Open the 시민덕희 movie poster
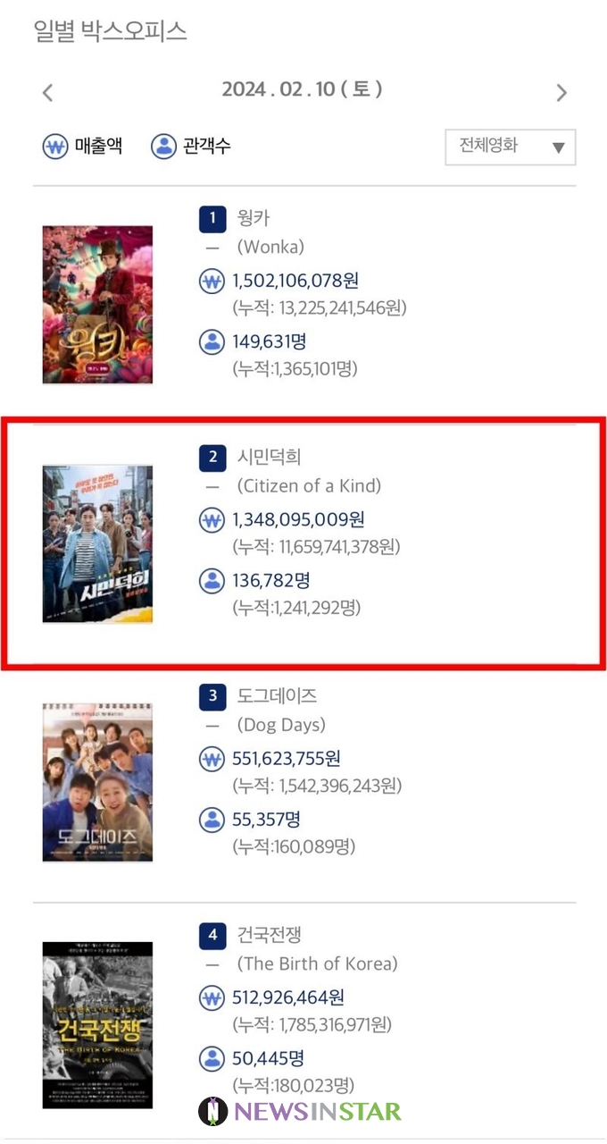This screenshot has width=607, height=1144. click(97, 543)
